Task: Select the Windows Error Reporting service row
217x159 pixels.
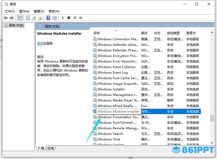Action: (x=146, y=61)
